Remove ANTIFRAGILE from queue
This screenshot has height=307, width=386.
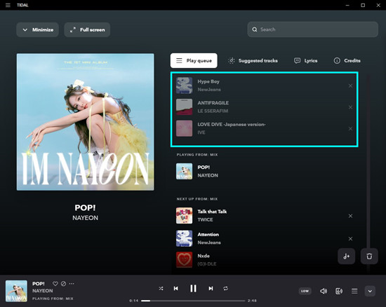point(350,107)
